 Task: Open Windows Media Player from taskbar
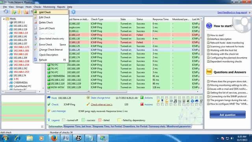(x=41, y=138)
